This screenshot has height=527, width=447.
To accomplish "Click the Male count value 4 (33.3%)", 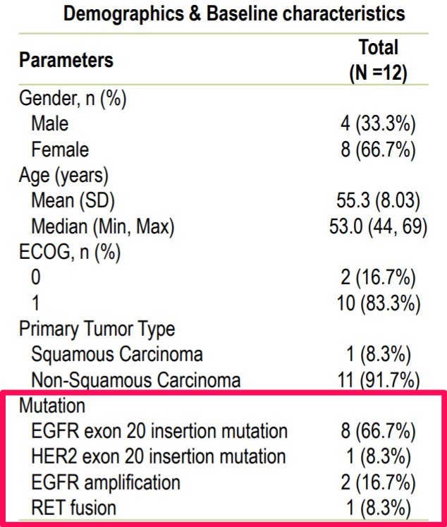I will tap(379, 123).
